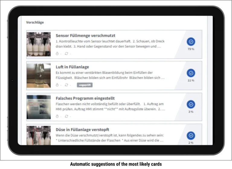Open the glass bottle thumbnail for Luft in Füllanlage
This screenshot has width=232, height=169.
point(39,76)
